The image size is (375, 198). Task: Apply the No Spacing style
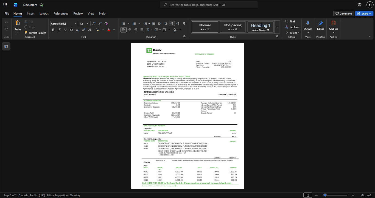pyautogui.click(x=233, y=27)
